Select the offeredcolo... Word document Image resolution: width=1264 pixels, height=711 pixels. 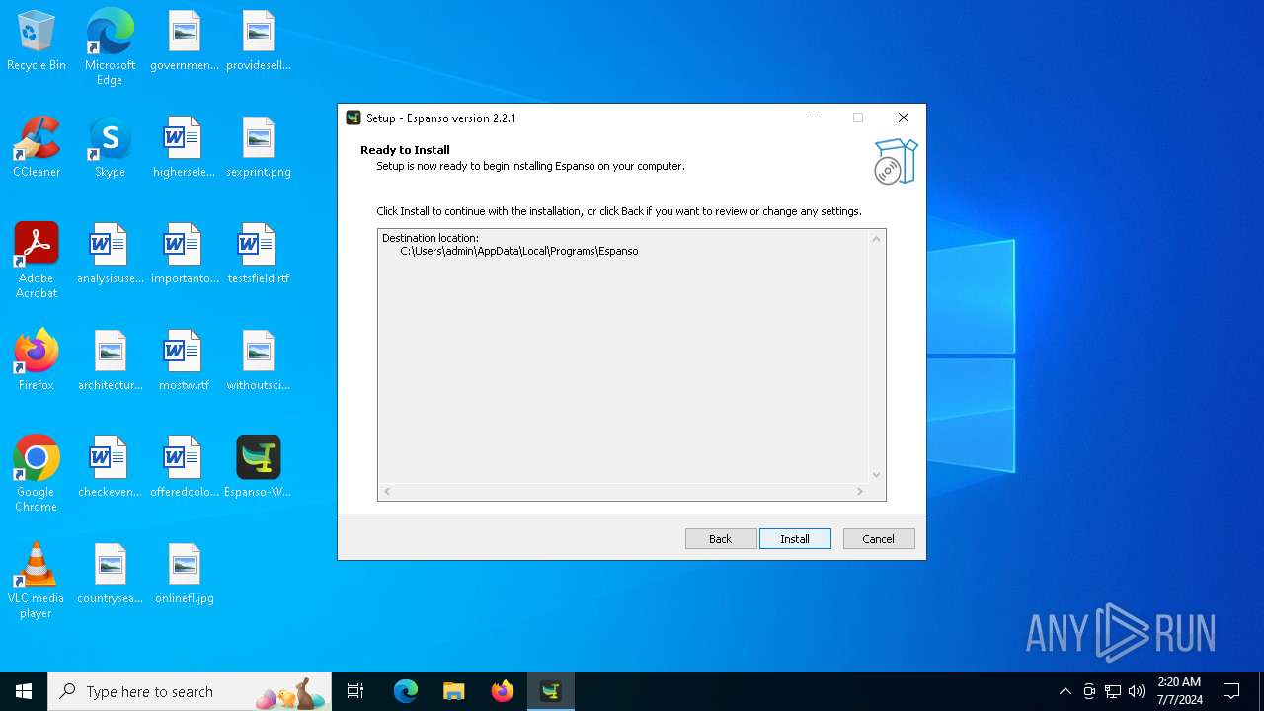185,468
